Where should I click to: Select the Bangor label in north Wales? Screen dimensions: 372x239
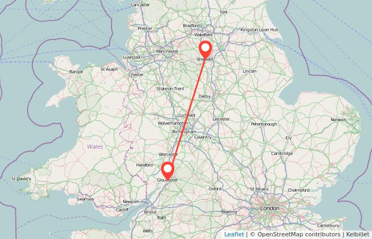(76, 72)
